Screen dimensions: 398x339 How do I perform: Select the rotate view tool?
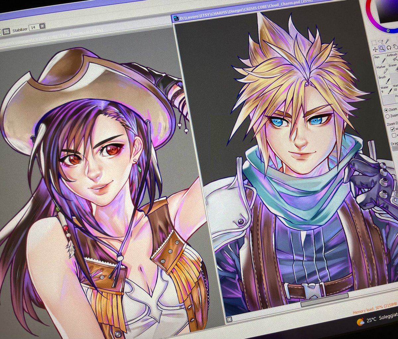click(x=389, y=48)
